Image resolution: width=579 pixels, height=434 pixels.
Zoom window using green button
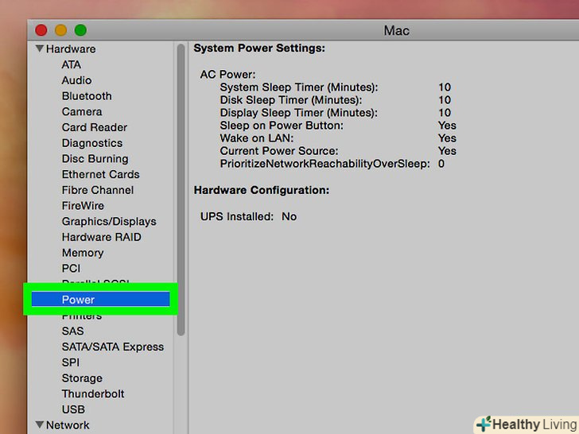tap(80, 30)
